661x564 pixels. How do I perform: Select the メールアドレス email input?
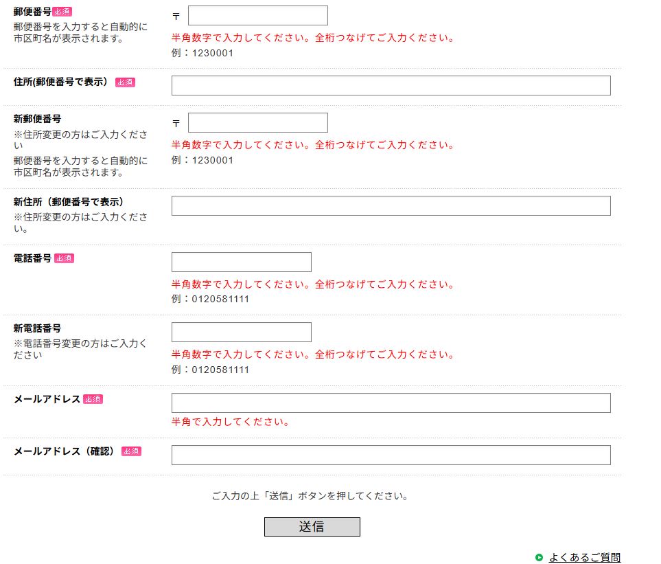(391, 403)
